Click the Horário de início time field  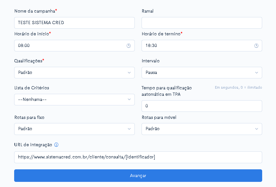click(74, 46)
